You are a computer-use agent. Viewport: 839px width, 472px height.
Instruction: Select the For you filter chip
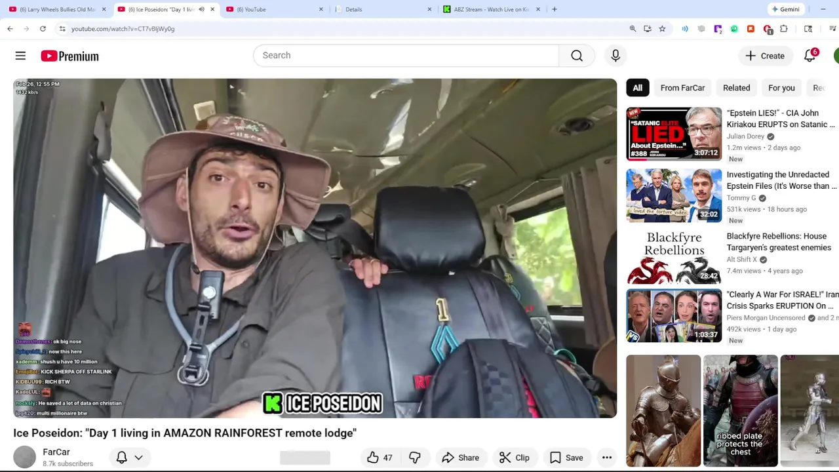781,88
